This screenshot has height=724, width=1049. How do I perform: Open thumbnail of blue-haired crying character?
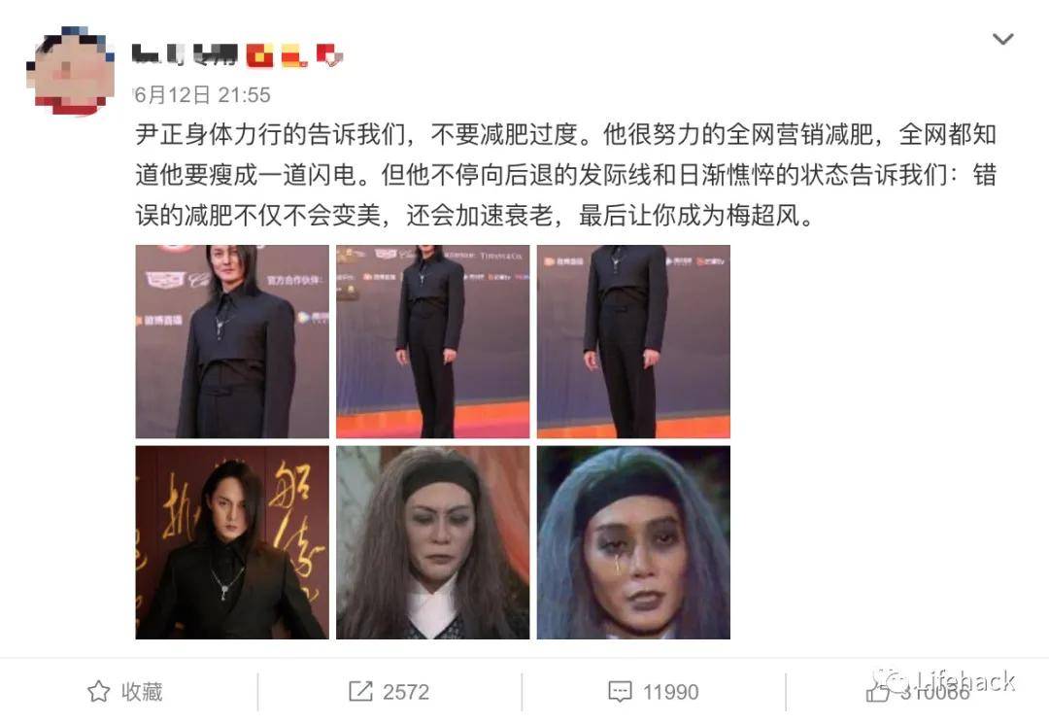(633, 542)
